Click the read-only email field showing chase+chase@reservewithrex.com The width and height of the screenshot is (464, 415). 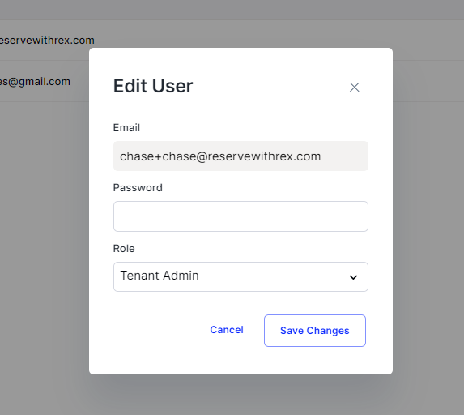click(241, 156)
